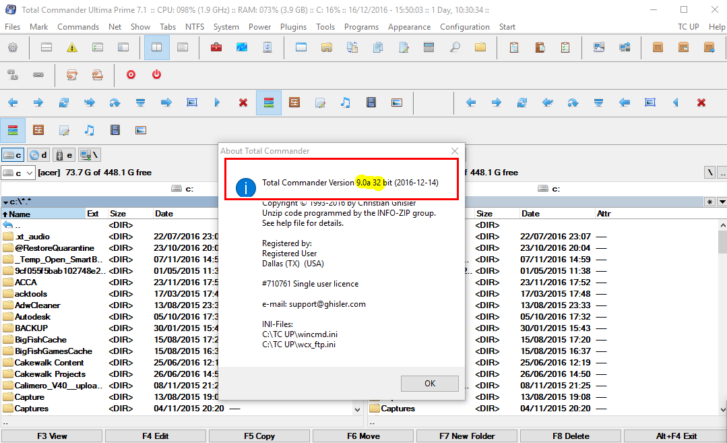Click the red X in left navigation group

[x=243, y=102]
